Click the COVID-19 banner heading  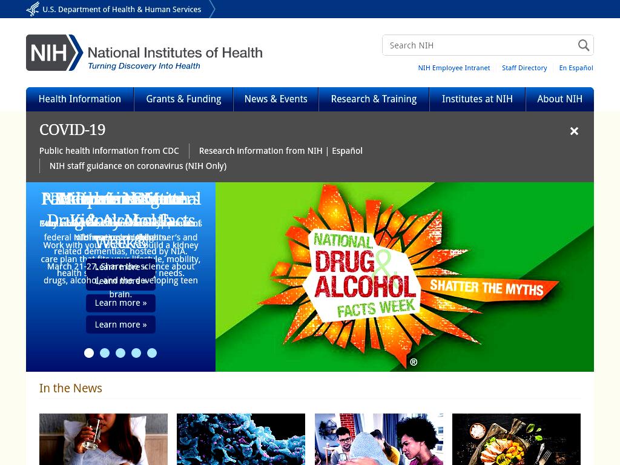pyautogui.click(x=73, y=130)
